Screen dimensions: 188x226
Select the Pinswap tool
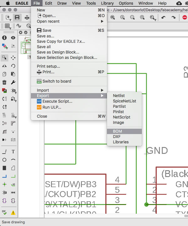(4, 99)
